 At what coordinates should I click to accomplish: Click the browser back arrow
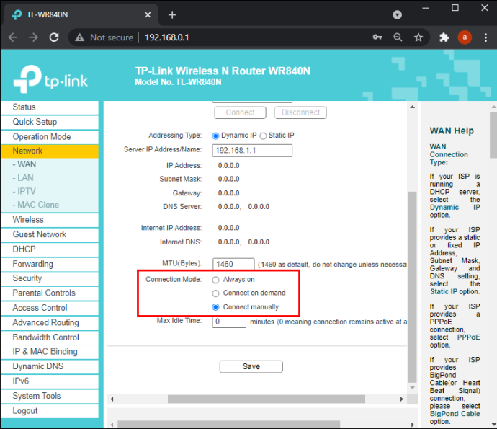[x=13, y=37]
